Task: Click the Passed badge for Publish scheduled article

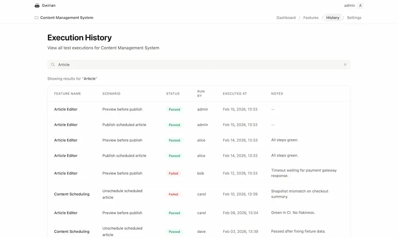Action: tap(174, 124)
